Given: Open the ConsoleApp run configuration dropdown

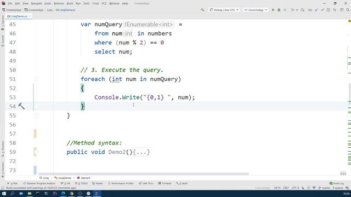Looking at the screenshot, I should point(256,10).
